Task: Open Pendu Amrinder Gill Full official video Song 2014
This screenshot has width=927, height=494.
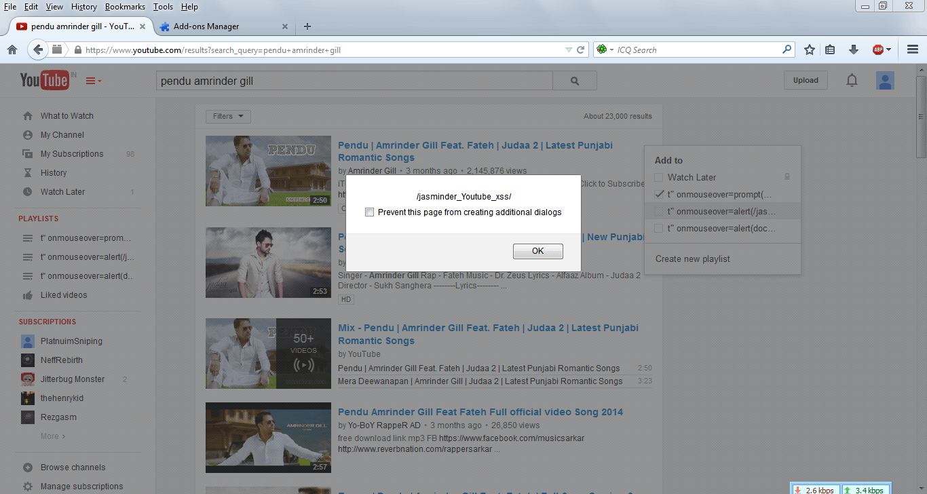Action: (480, 412)
